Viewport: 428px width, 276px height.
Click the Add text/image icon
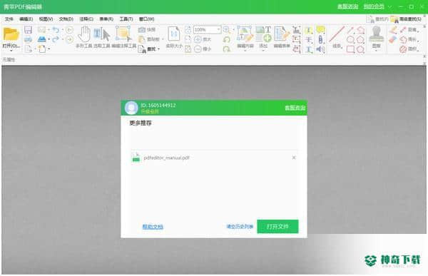click(x=263, y=34)
